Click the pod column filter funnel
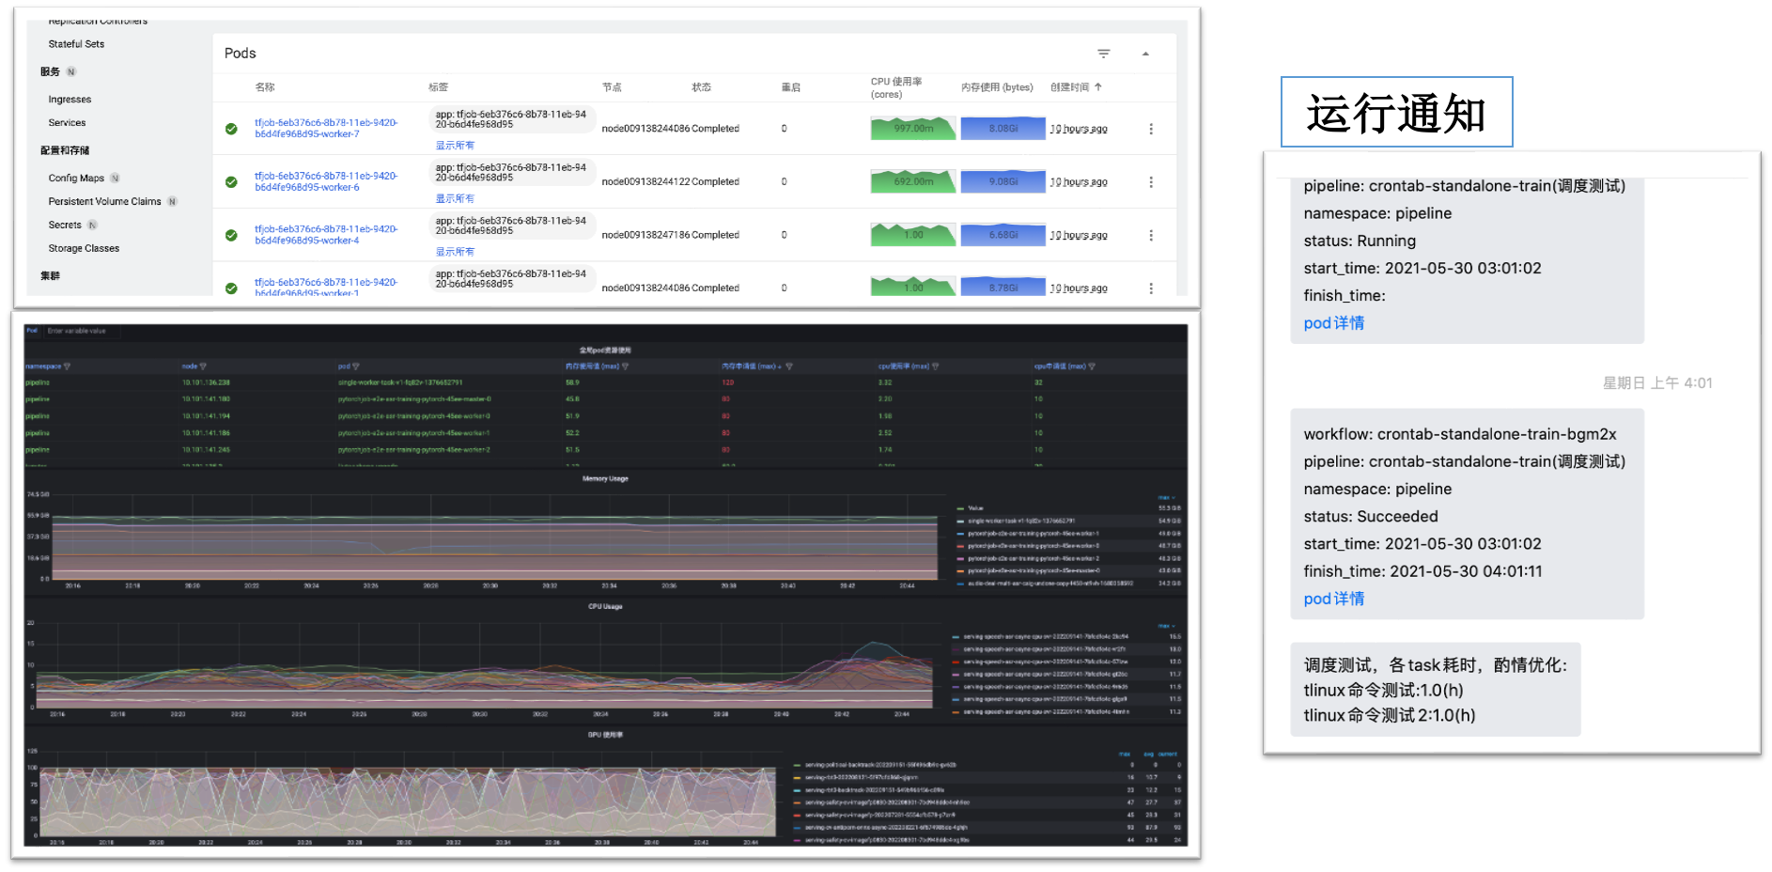 pos(355,366)
